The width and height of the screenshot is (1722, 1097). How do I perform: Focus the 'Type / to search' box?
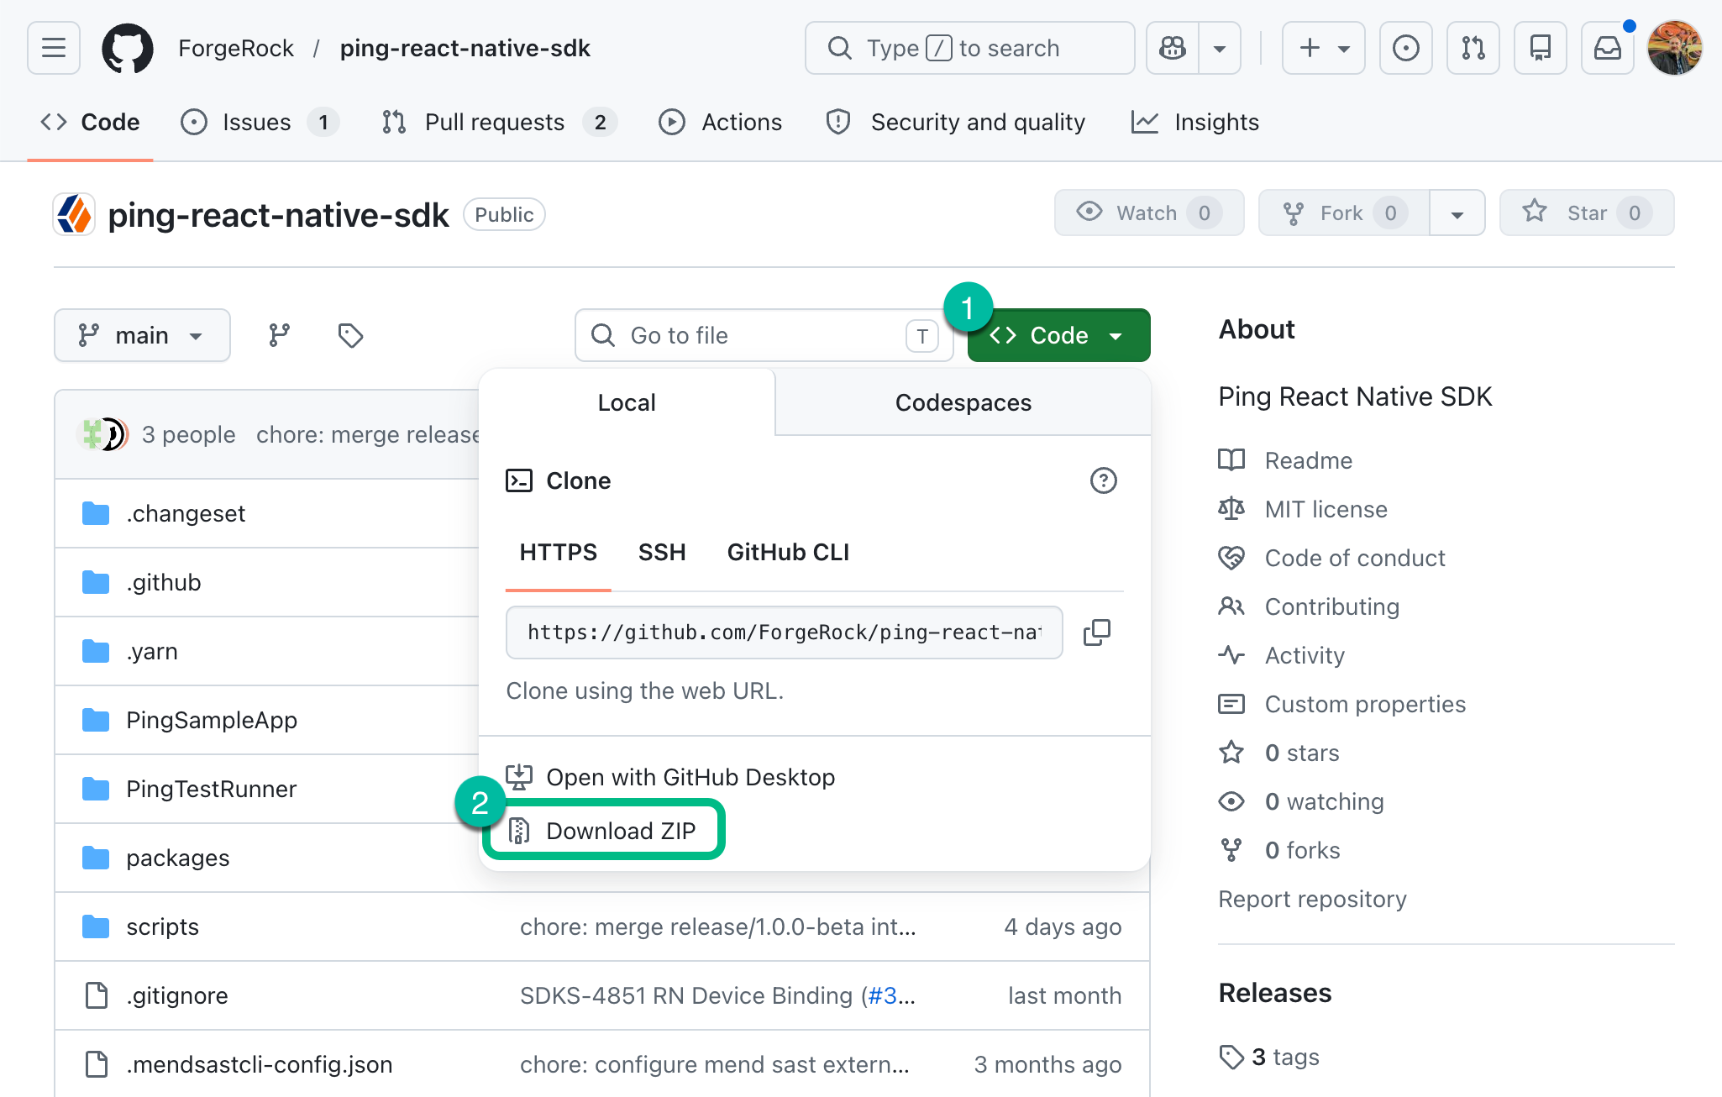[969, 48]
